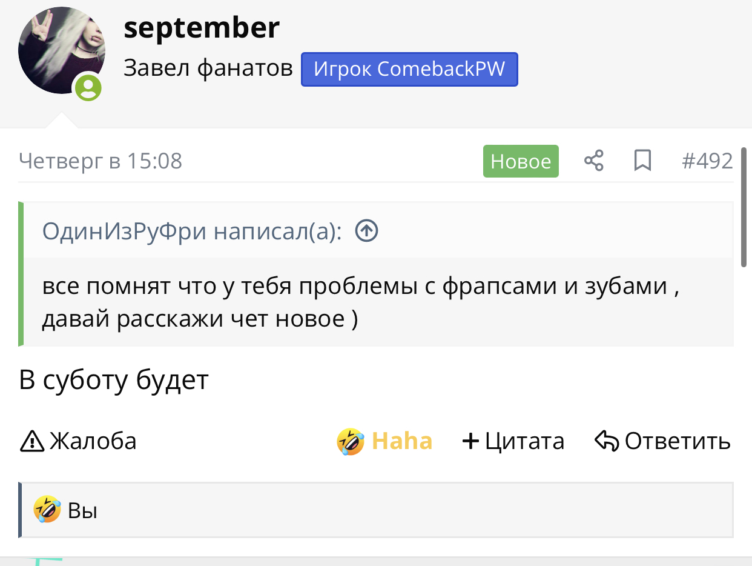Open the september username profile link

[202, 27]
